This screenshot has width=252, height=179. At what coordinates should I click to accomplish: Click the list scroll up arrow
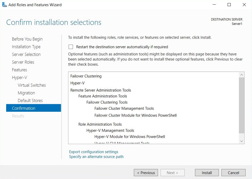(241, 75)
